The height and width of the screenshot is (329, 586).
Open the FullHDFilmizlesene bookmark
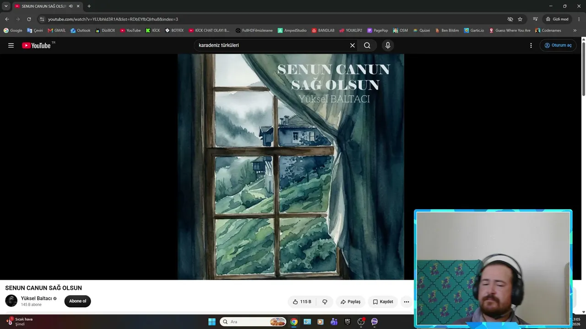coord(254,31)
